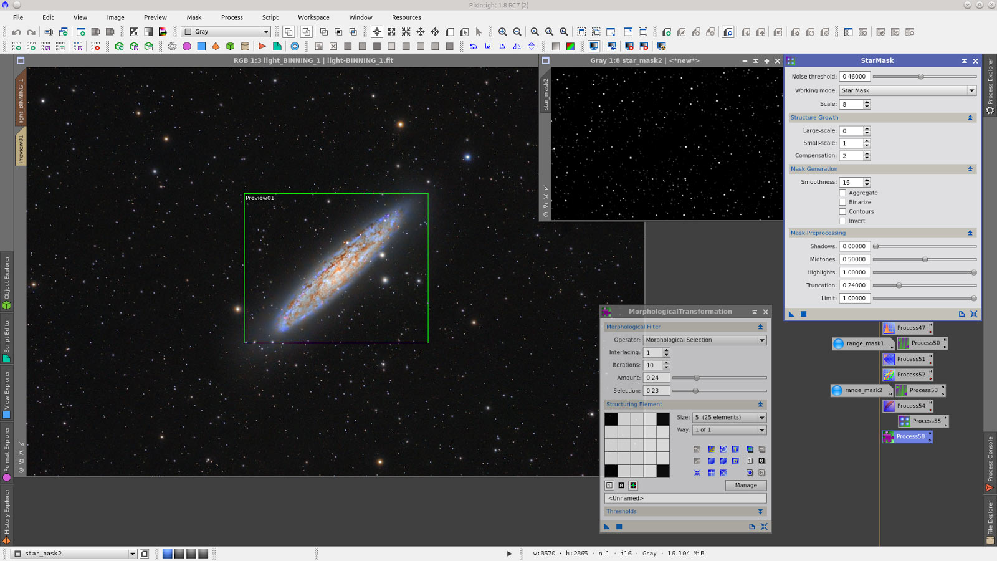Open the Morphological Selection operator dropdown

(761, 340)
